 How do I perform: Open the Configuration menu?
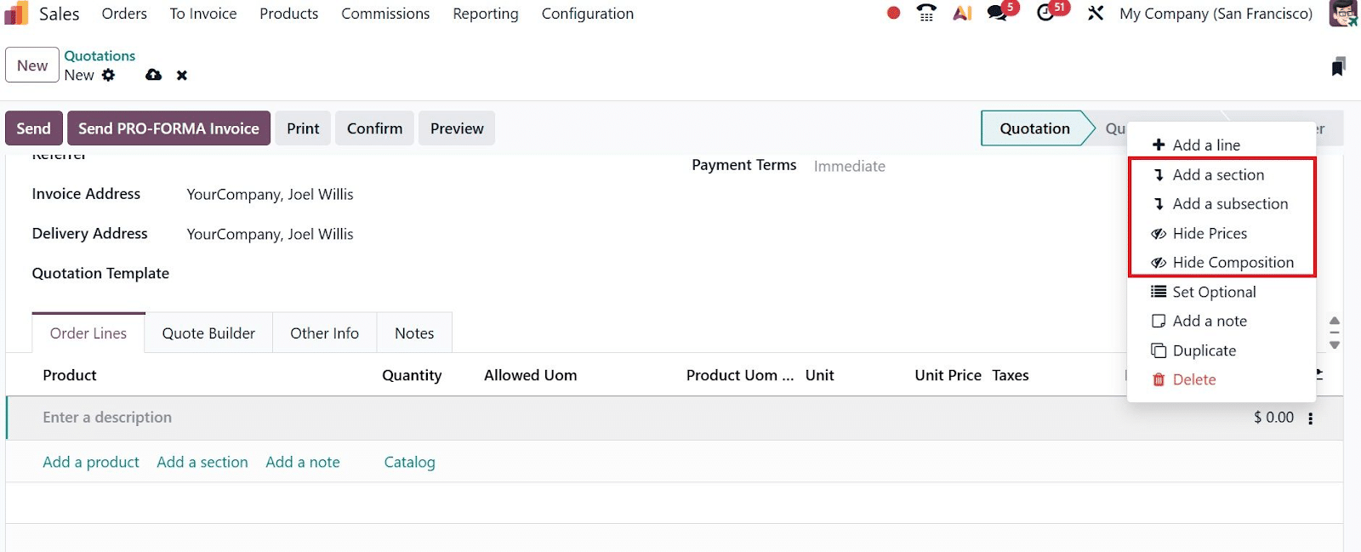588,14
